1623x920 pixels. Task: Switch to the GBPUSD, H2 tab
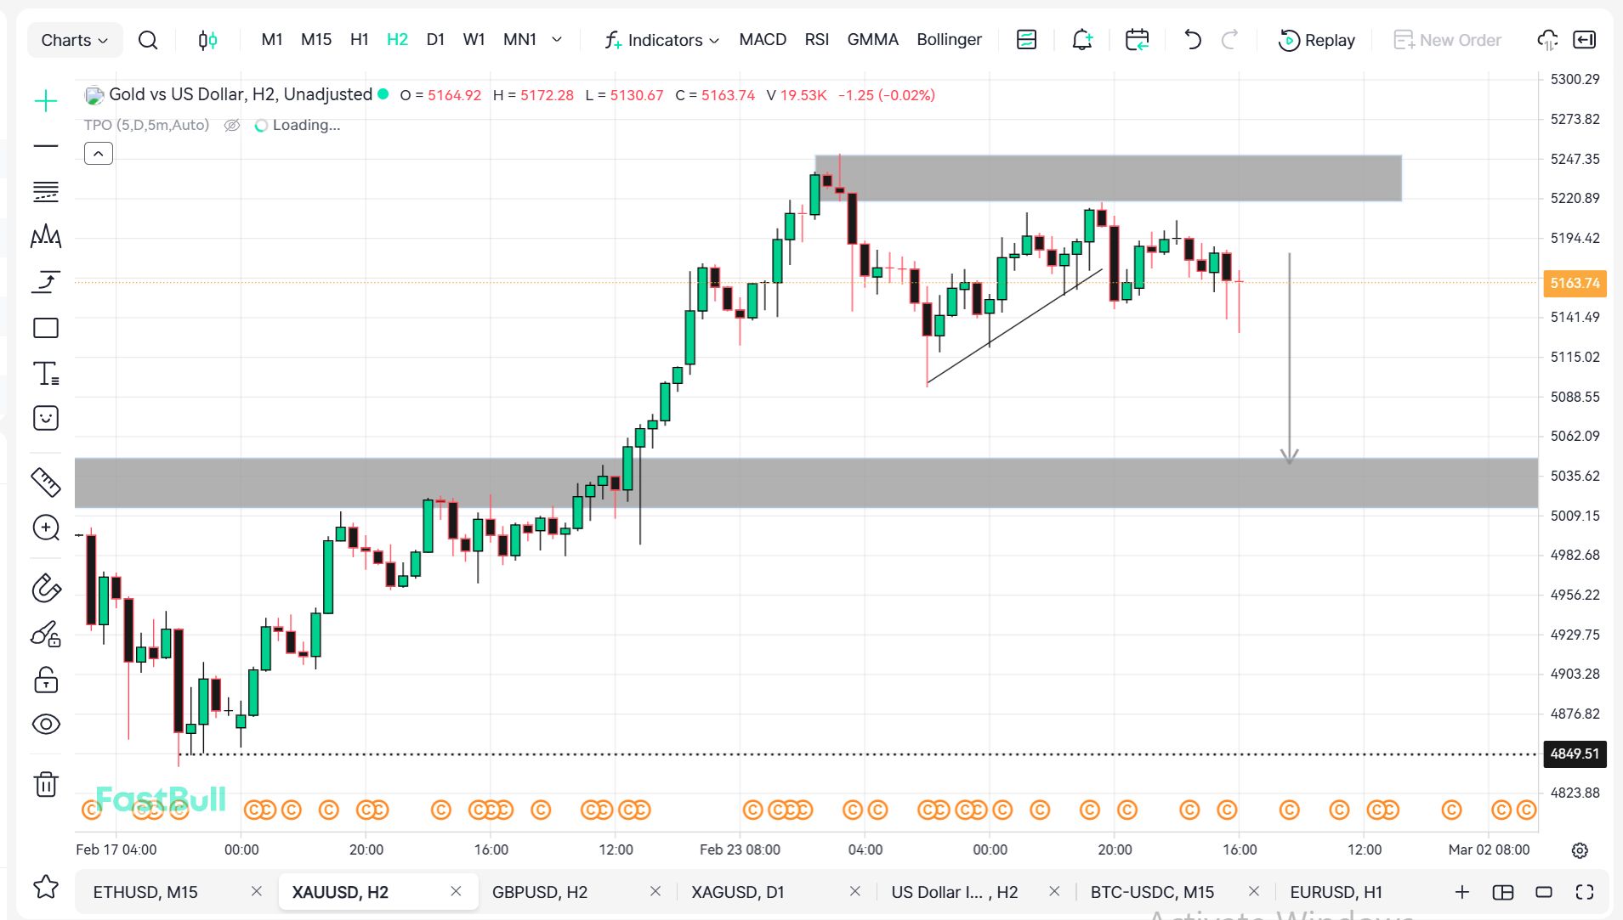(x=540, y=892)
